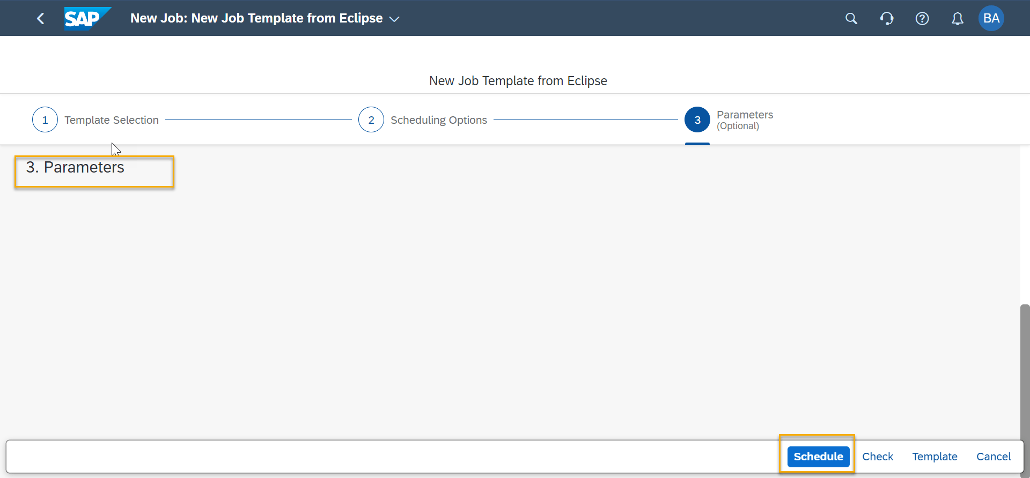The height and width of the screenshot is (478, 1030).
Task: Click the support headset icon
Action: (887, 18)
